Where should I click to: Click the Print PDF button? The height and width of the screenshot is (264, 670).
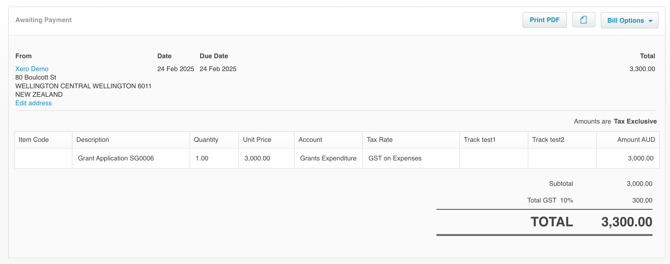coord(544,20)
